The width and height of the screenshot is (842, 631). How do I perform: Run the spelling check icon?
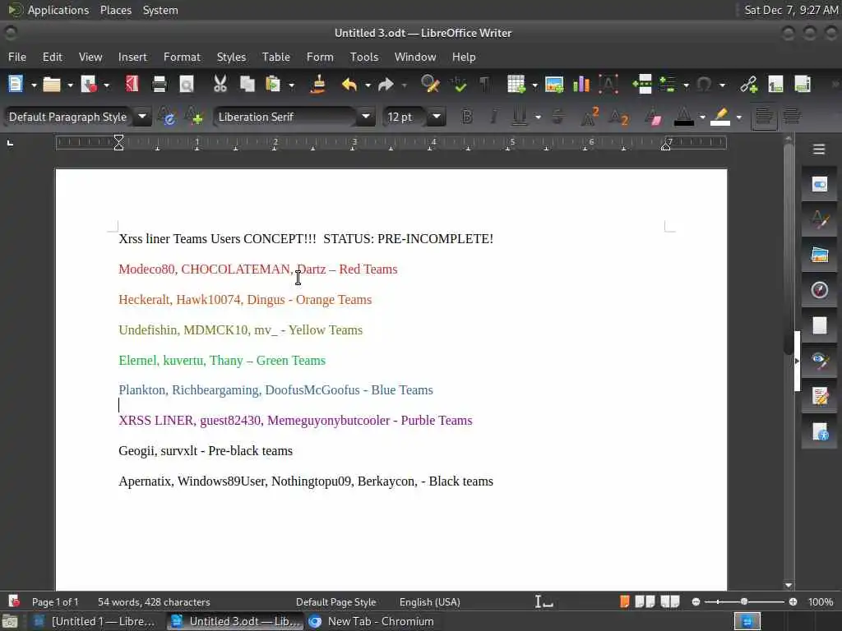coord(459,85)
